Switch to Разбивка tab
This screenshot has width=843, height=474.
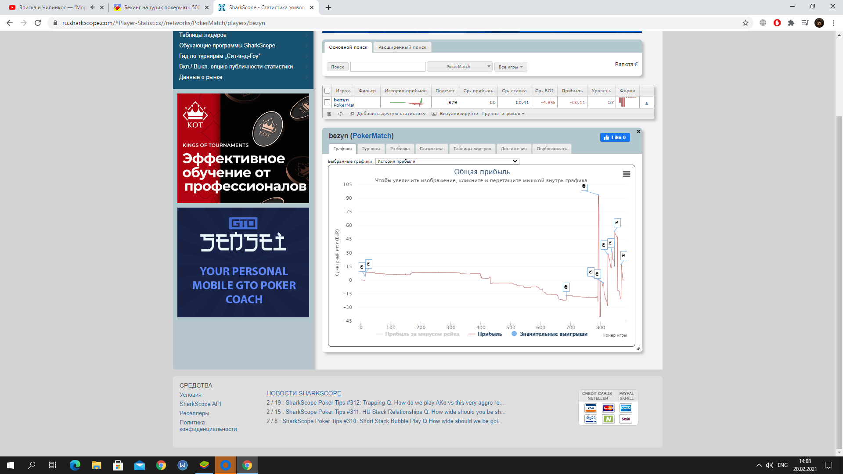[x=400, y=149]
